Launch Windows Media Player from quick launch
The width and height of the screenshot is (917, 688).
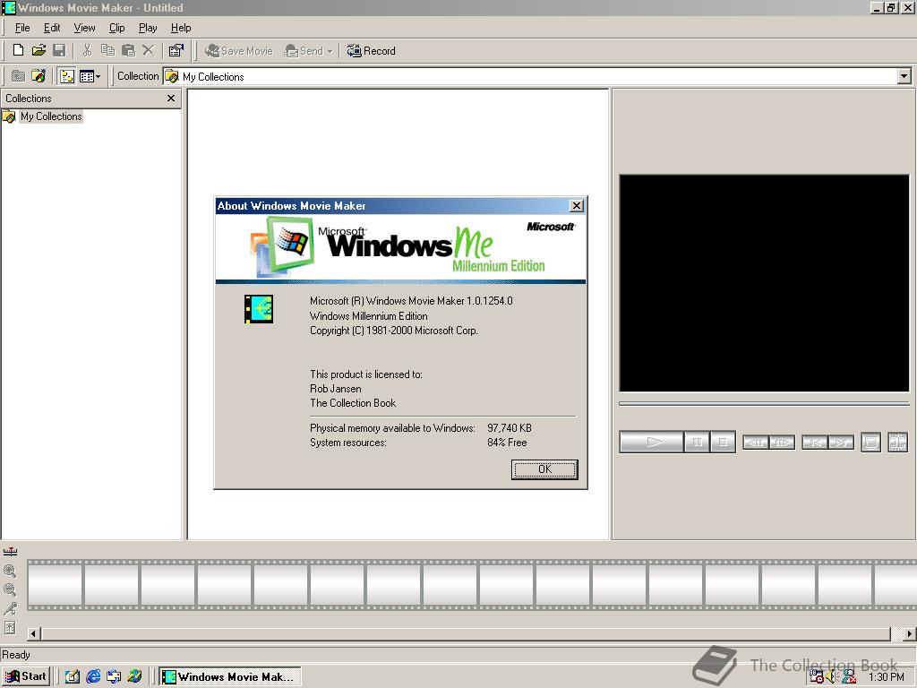point(134,676)
